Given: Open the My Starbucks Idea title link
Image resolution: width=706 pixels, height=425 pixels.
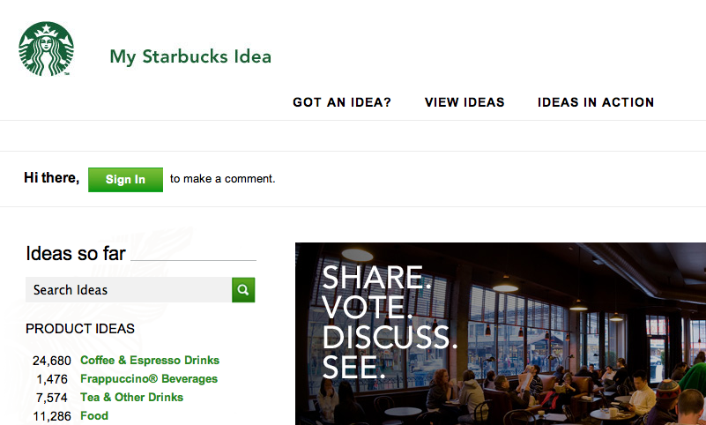Looking at the screenshot, I should [x=190, y=57].
